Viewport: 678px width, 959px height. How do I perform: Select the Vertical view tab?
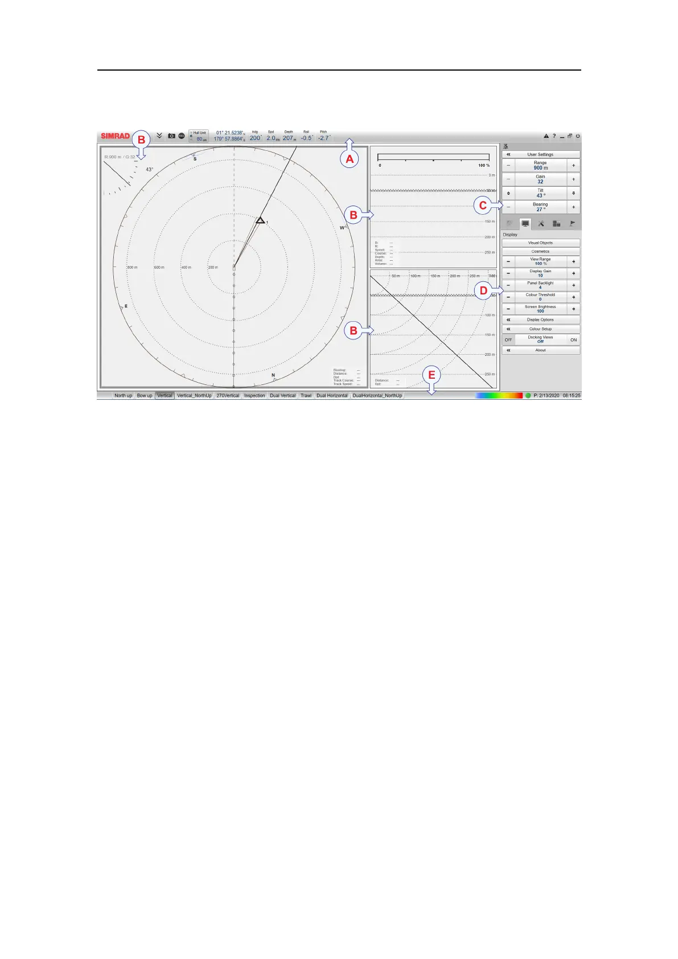(x=165, y=395)
